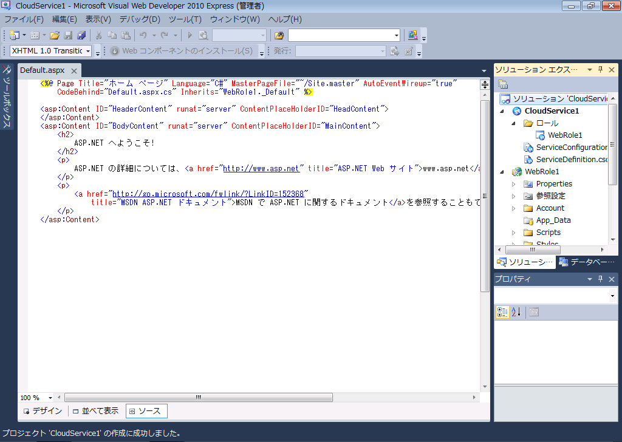Open the 表示(V) menu
Screen dimensions: 622x442
pos(98,19)
